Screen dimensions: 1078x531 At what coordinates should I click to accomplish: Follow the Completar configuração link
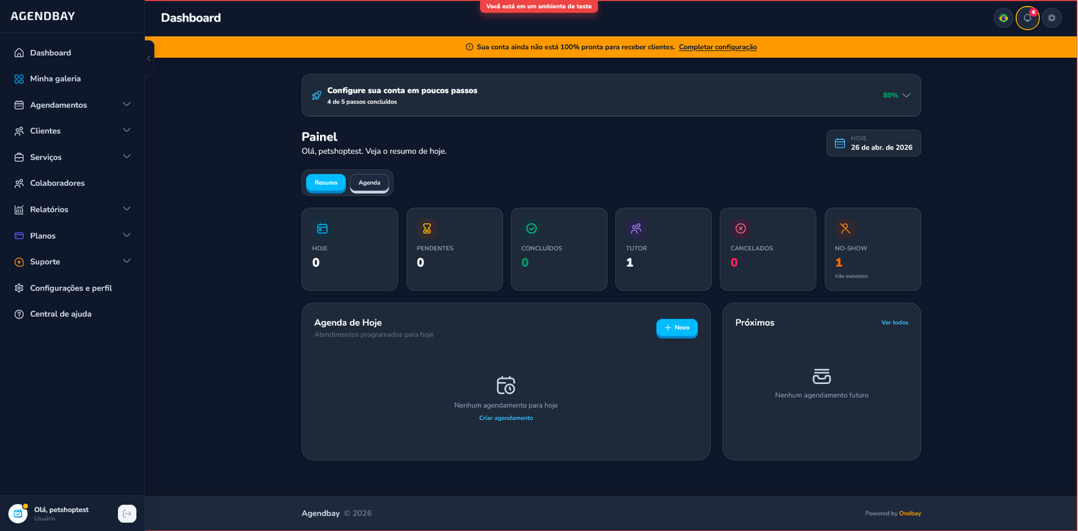[x=718, y=47]
